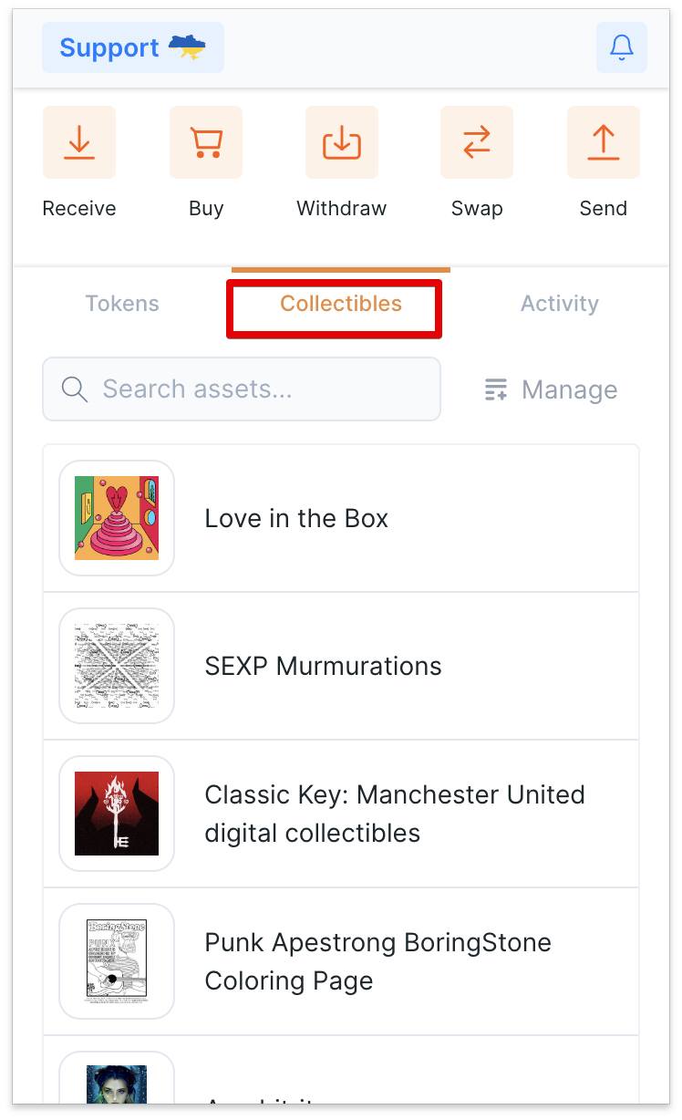The image size is (682, 1120).
Task: Focus the Search assets input field
Action: (x=242, y=389)
